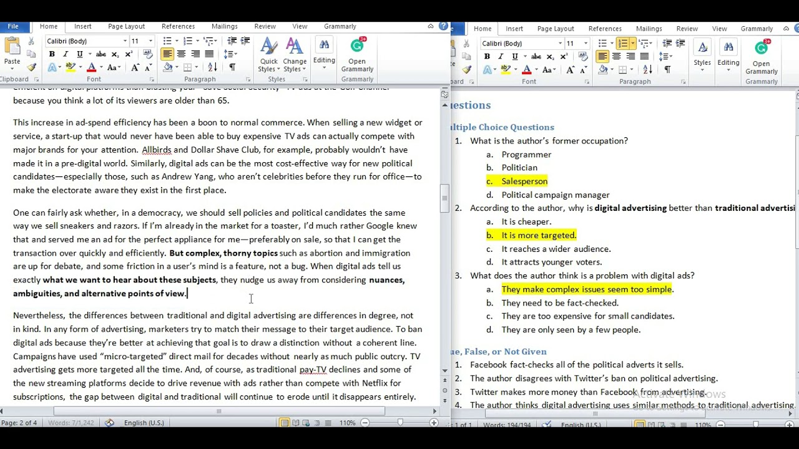Click answer 'Salesperson' in the right document
Image resolution: width=799 pixels, height=449 pixels.
[524, 181]
